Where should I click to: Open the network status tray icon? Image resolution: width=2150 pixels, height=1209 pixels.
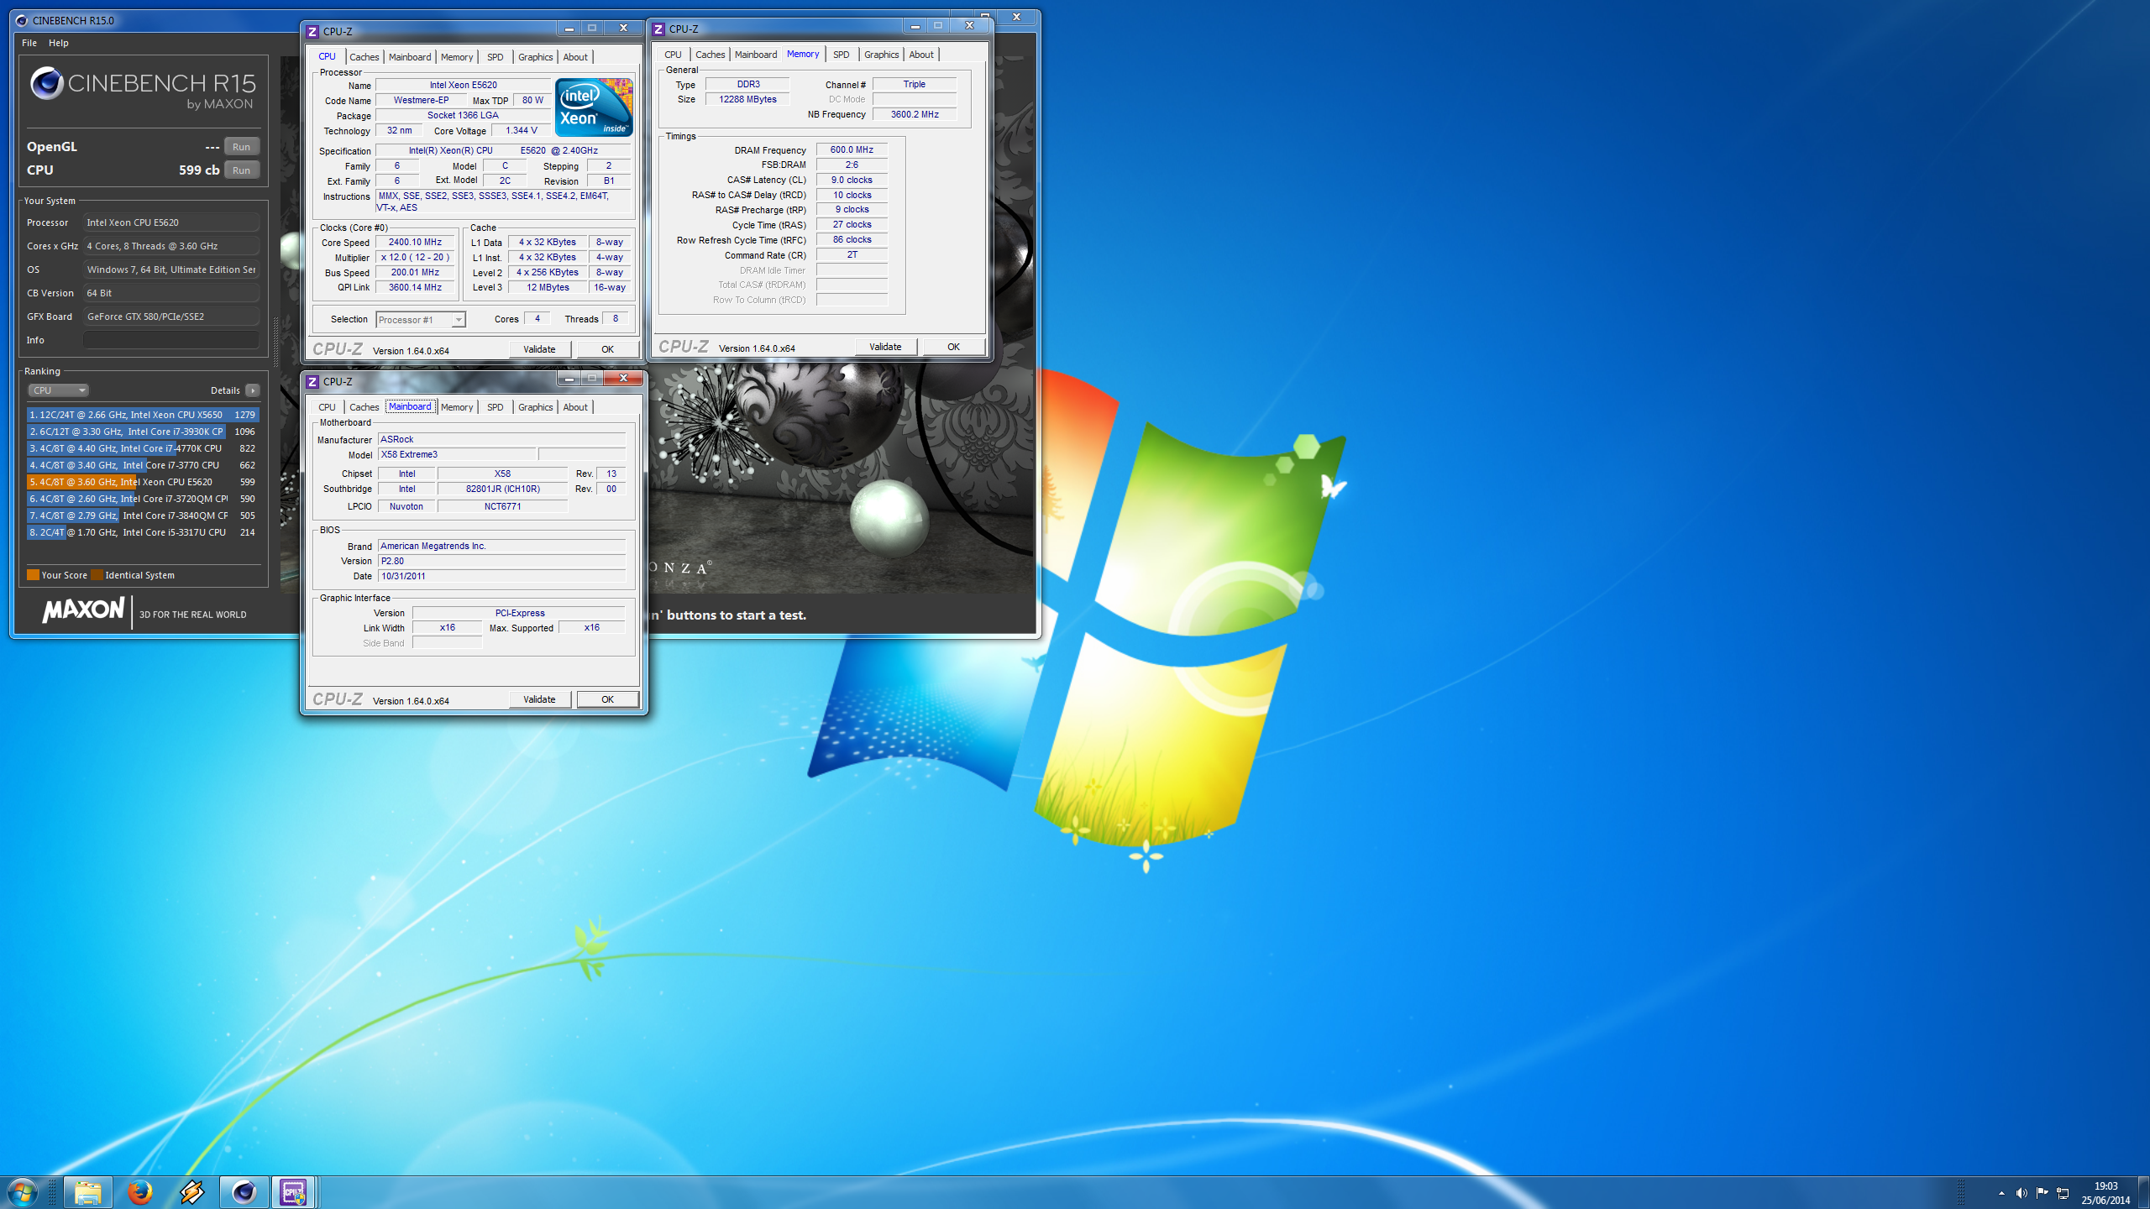coord(2063,1193)
